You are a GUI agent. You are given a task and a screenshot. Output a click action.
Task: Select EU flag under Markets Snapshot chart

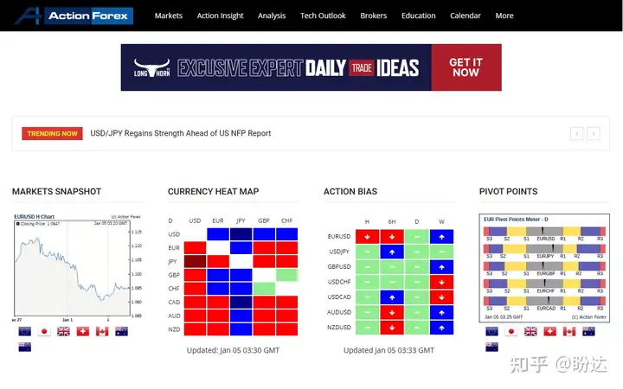pyautogui.click(x=24, y=331)
